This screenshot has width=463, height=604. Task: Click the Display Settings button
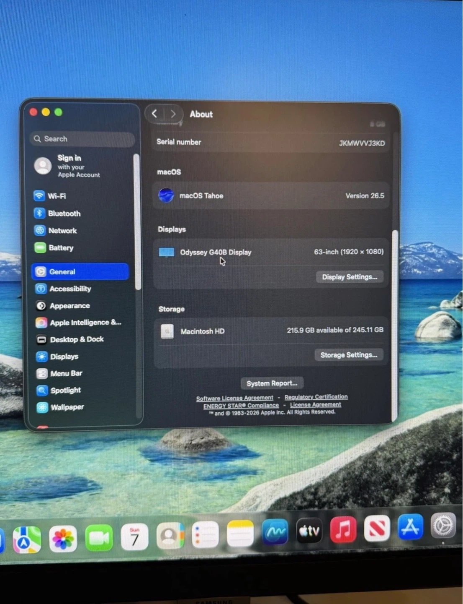(350, 277)
